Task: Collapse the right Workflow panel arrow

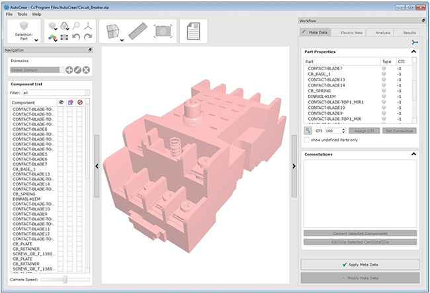Action: click(294, 166)
